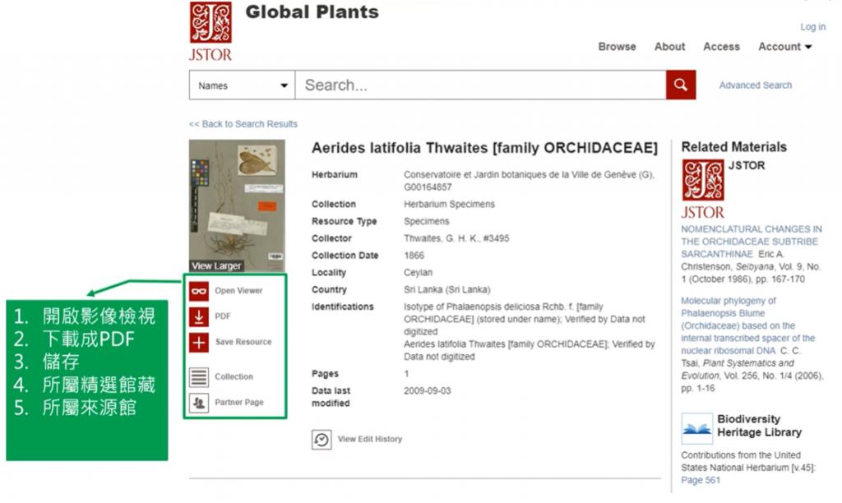
Task: Open the Names search-type dropdown
Action: (x=243, y=85)
